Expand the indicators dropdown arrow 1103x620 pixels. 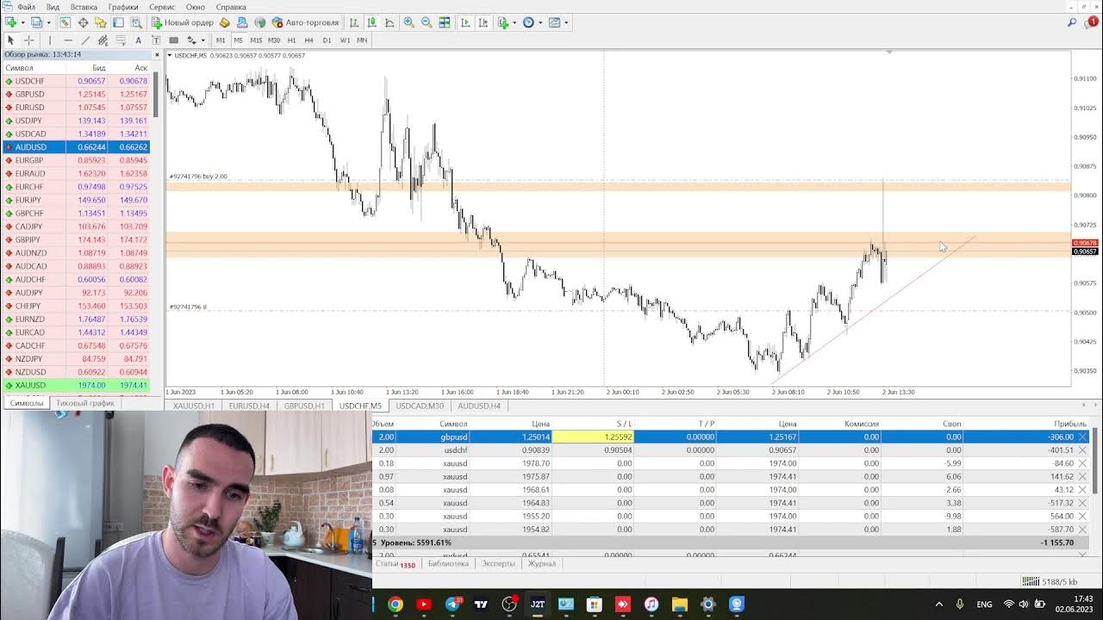click(x=515, y=22)
